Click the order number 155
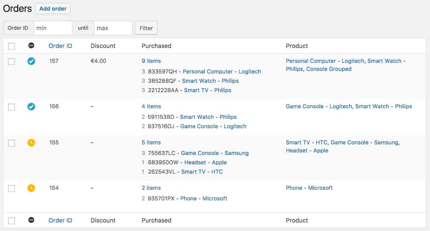Image resolution: width=430 pixels, height=231 pixels. coord(54,143)
